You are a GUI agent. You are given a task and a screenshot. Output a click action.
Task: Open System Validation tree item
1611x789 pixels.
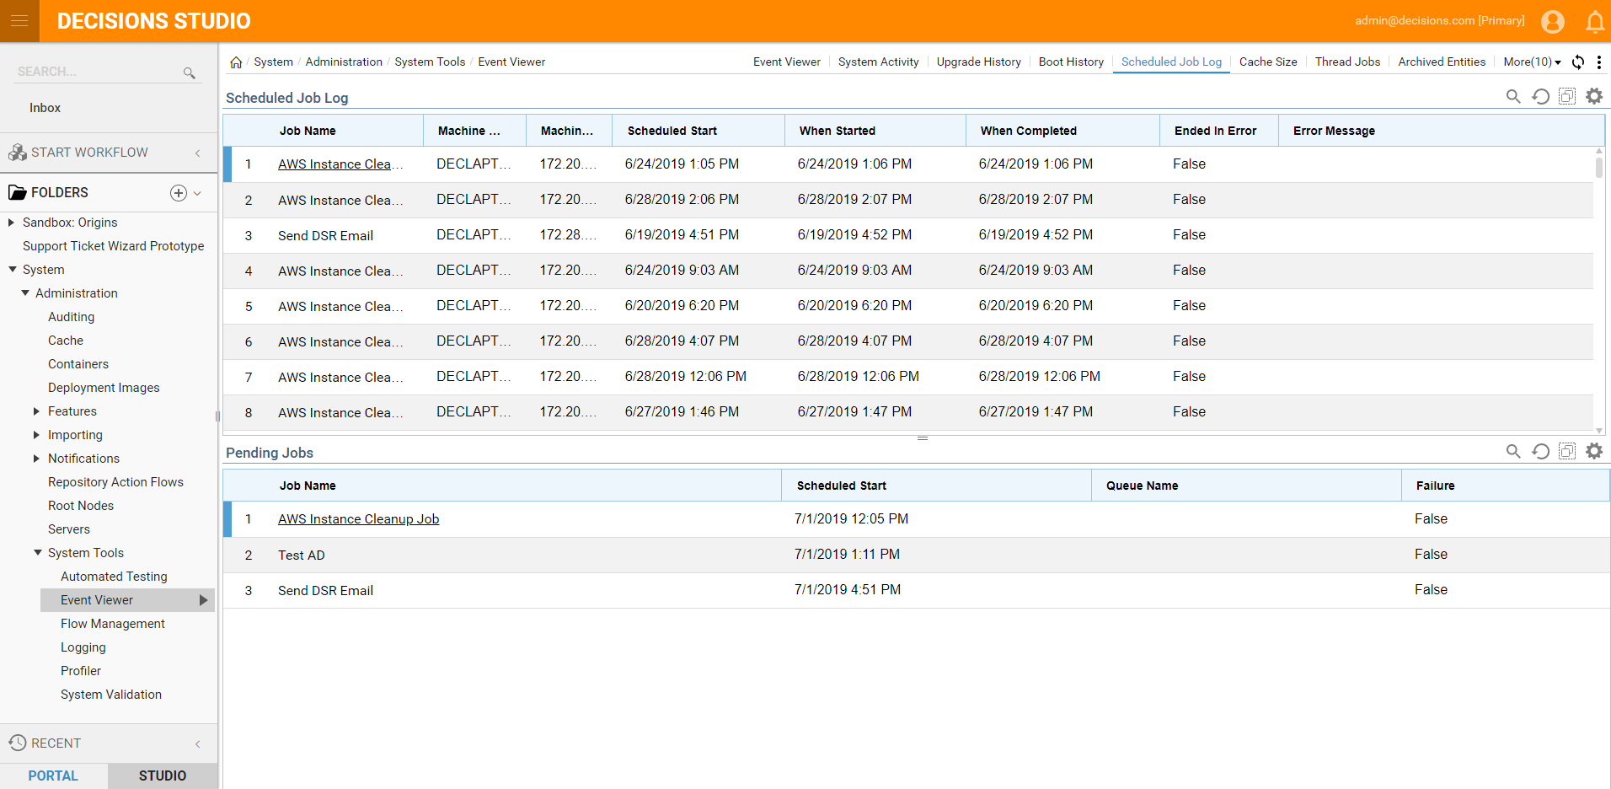[x=110, y=695]
